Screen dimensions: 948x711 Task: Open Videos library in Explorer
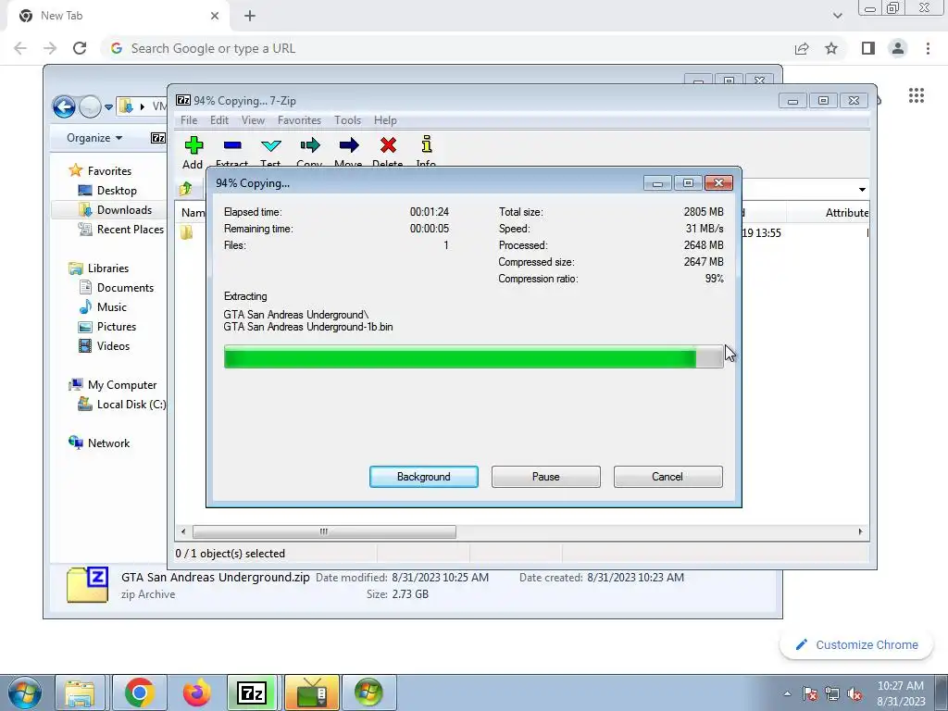pyautogui.click(x=113, y=346)
